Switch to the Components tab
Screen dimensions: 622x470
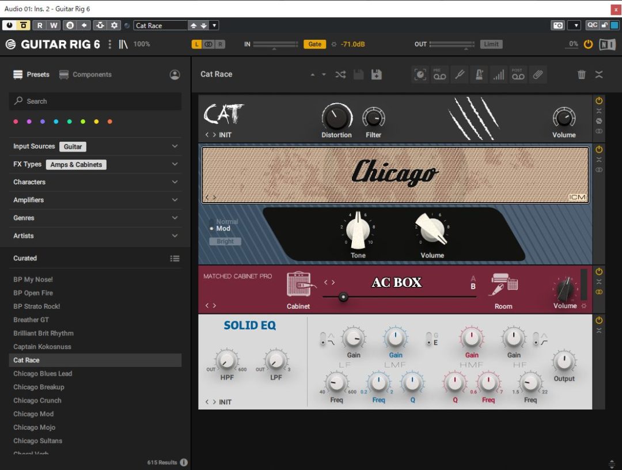tap(85, 74)
